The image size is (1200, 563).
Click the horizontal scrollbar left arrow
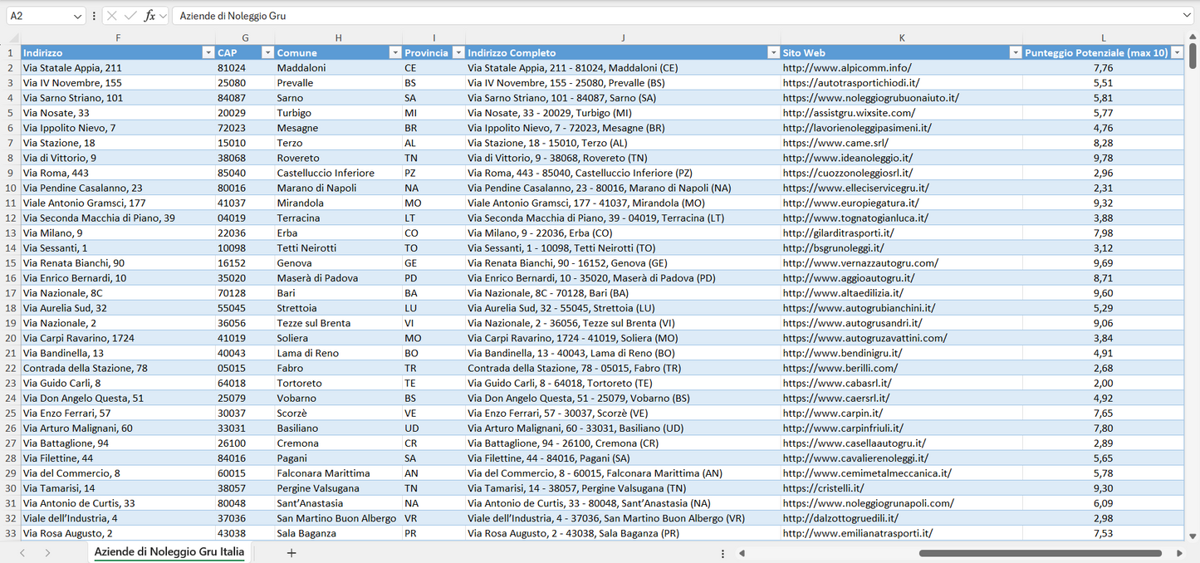tap(742, 553)
